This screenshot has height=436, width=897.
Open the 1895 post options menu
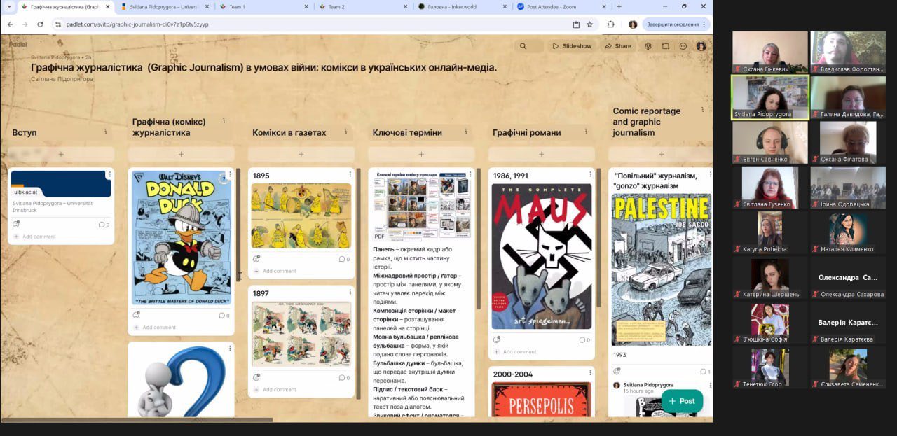click(350, 175)
